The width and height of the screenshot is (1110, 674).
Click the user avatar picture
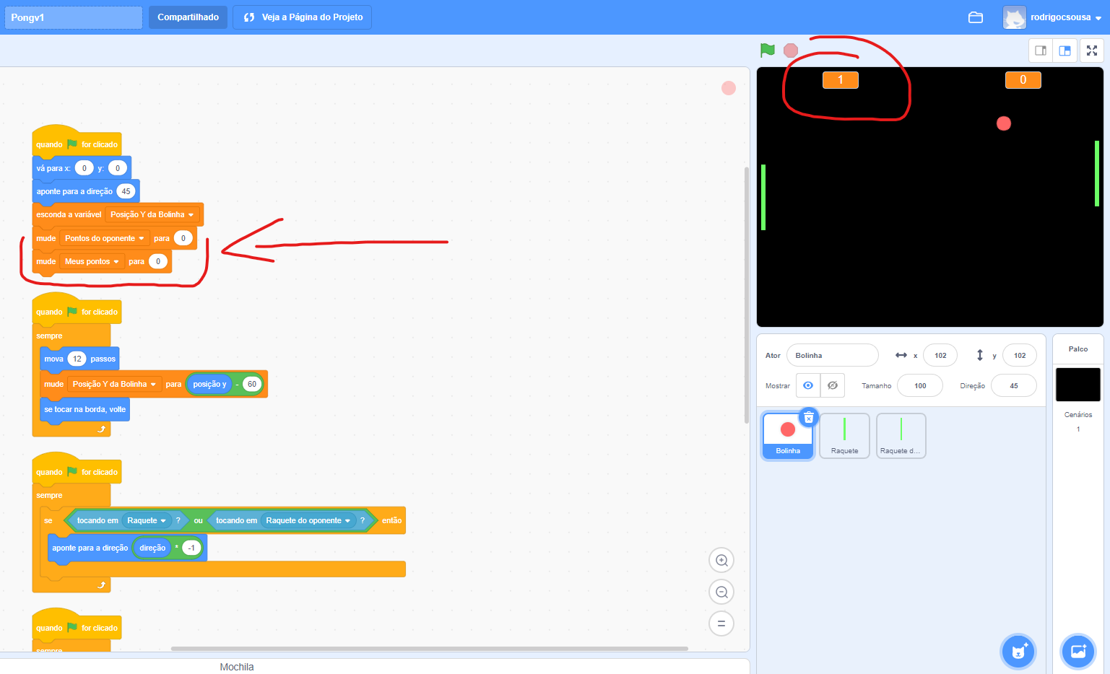pos(1015,17)
